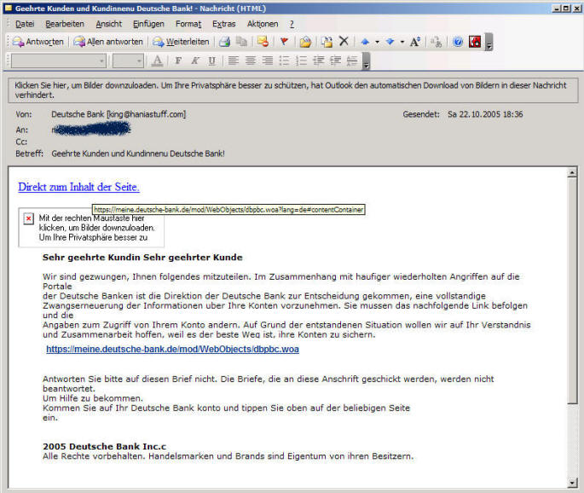Screen dimensions: 584x493
Task: Open the Extras menu
Action: (224, 24)
